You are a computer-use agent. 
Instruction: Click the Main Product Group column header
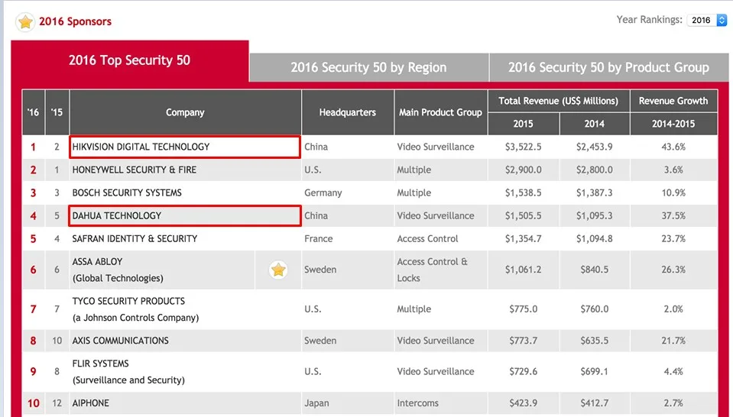point(441,112)
